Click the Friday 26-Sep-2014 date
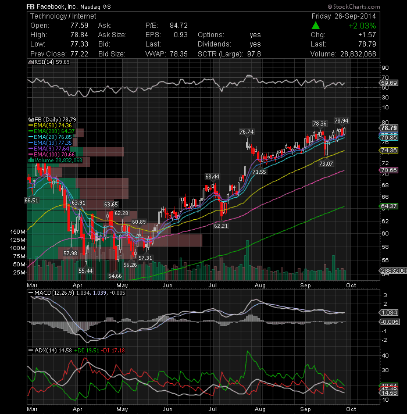 (344, 16)
